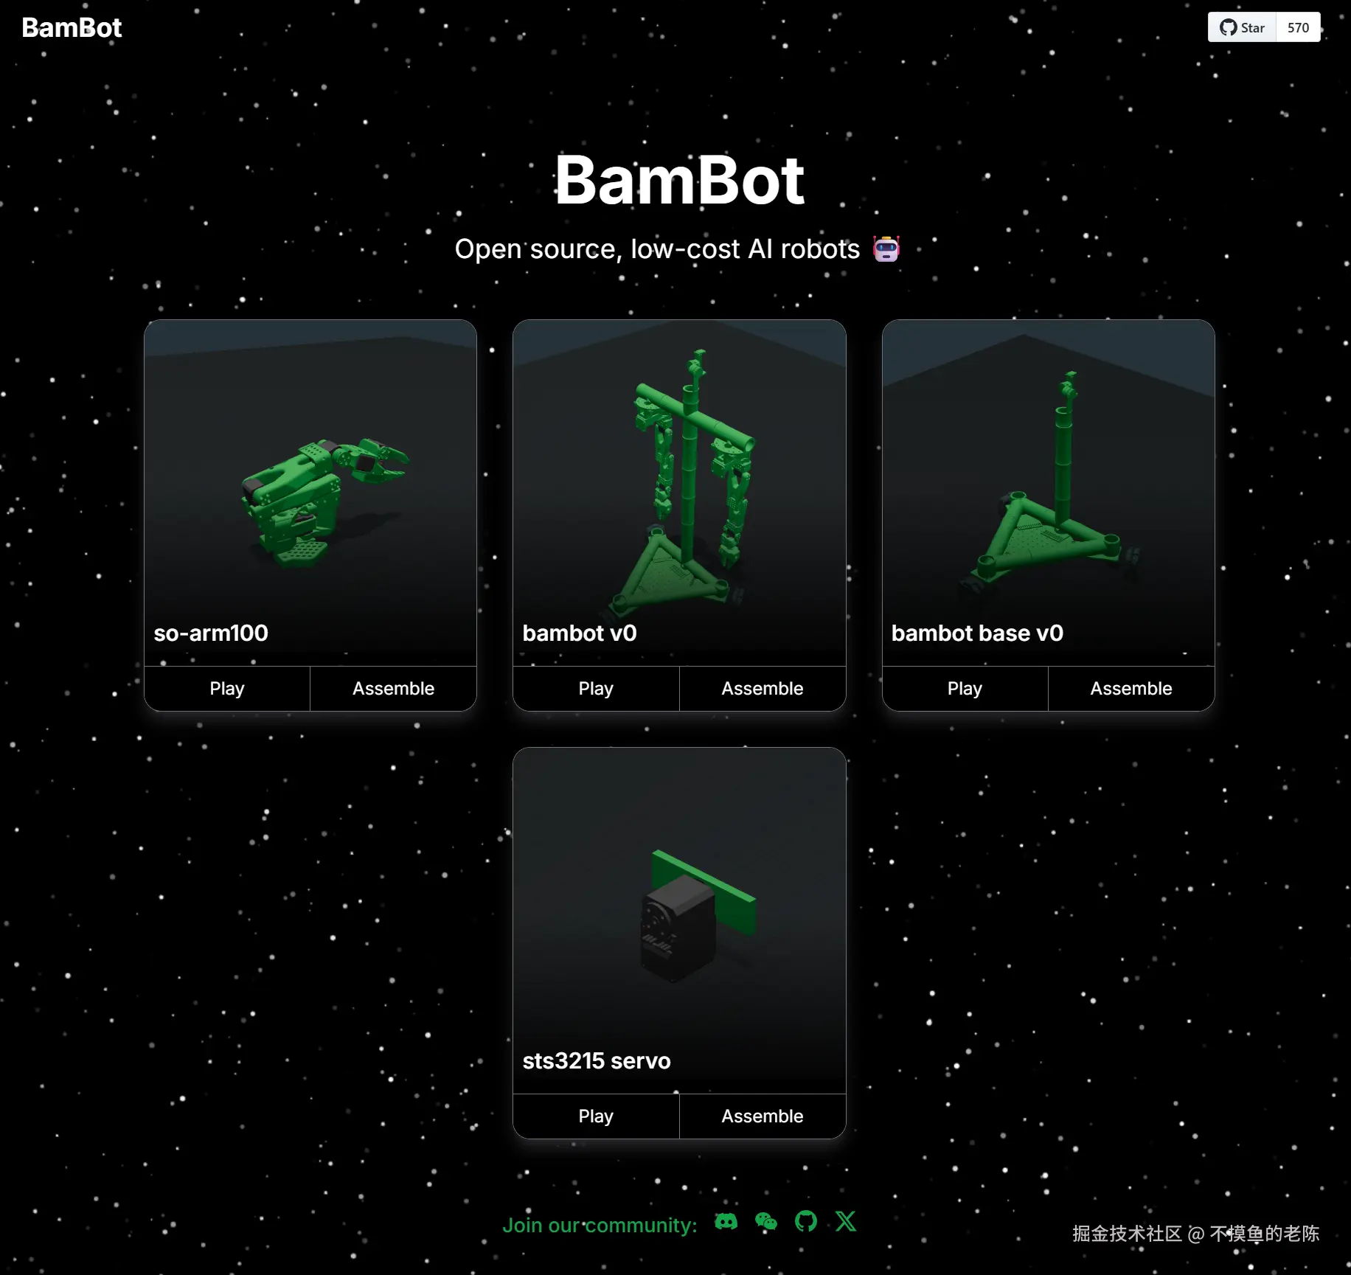This screenshot has width=1351, height=1275.
Task: Select the bambot base v0 model thumbnail
Action: click(1049, 493)
